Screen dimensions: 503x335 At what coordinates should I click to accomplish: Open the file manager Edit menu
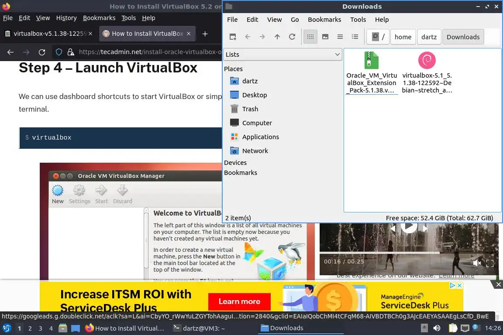point(252,20)
